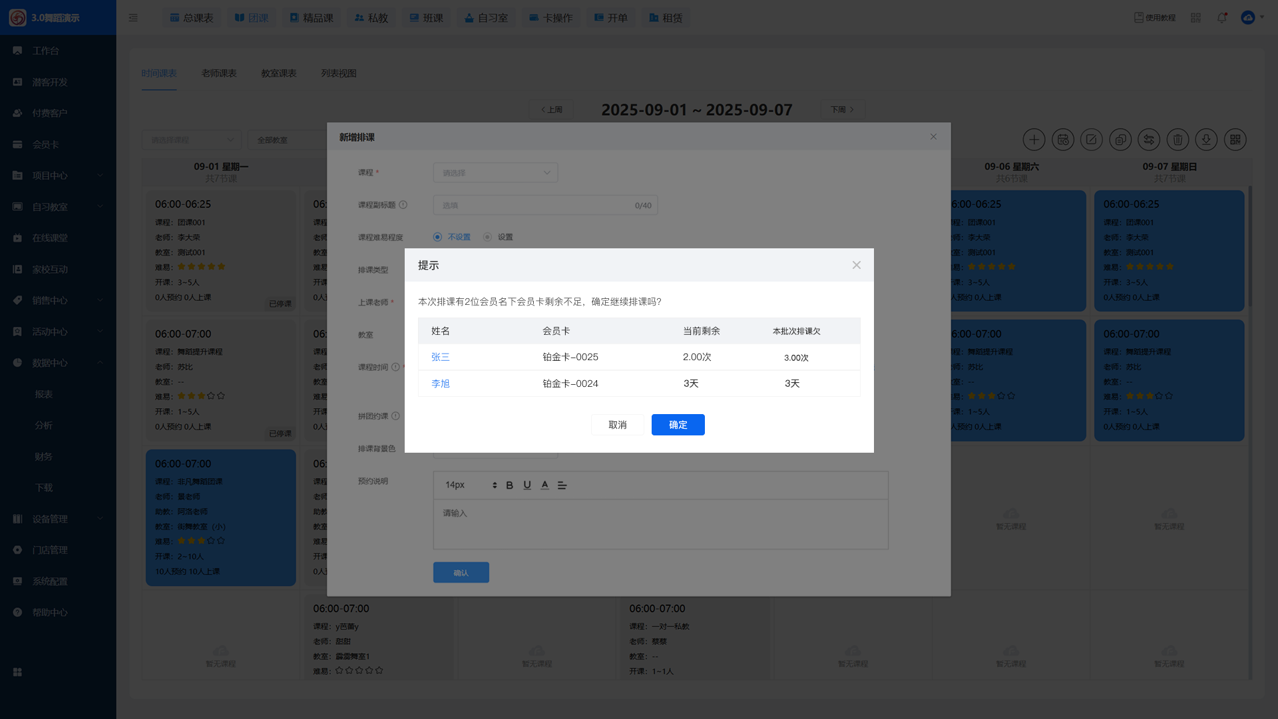Click the text color A icon

point(544,485)
